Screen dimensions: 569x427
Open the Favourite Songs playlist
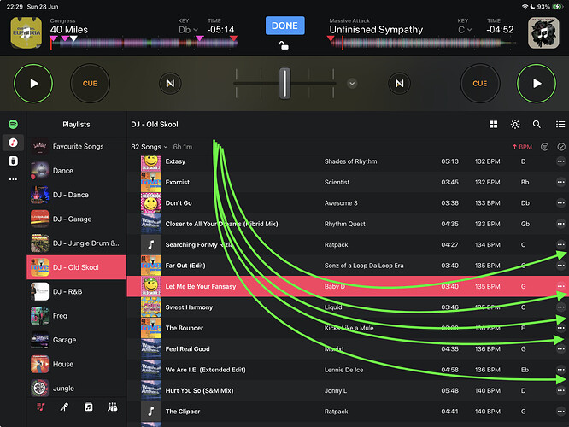[77, 147]
